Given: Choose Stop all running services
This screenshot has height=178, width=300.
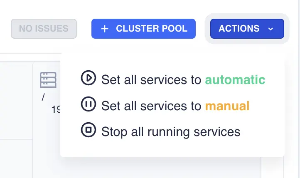Looking at the screenshot, I should [160, 131].
